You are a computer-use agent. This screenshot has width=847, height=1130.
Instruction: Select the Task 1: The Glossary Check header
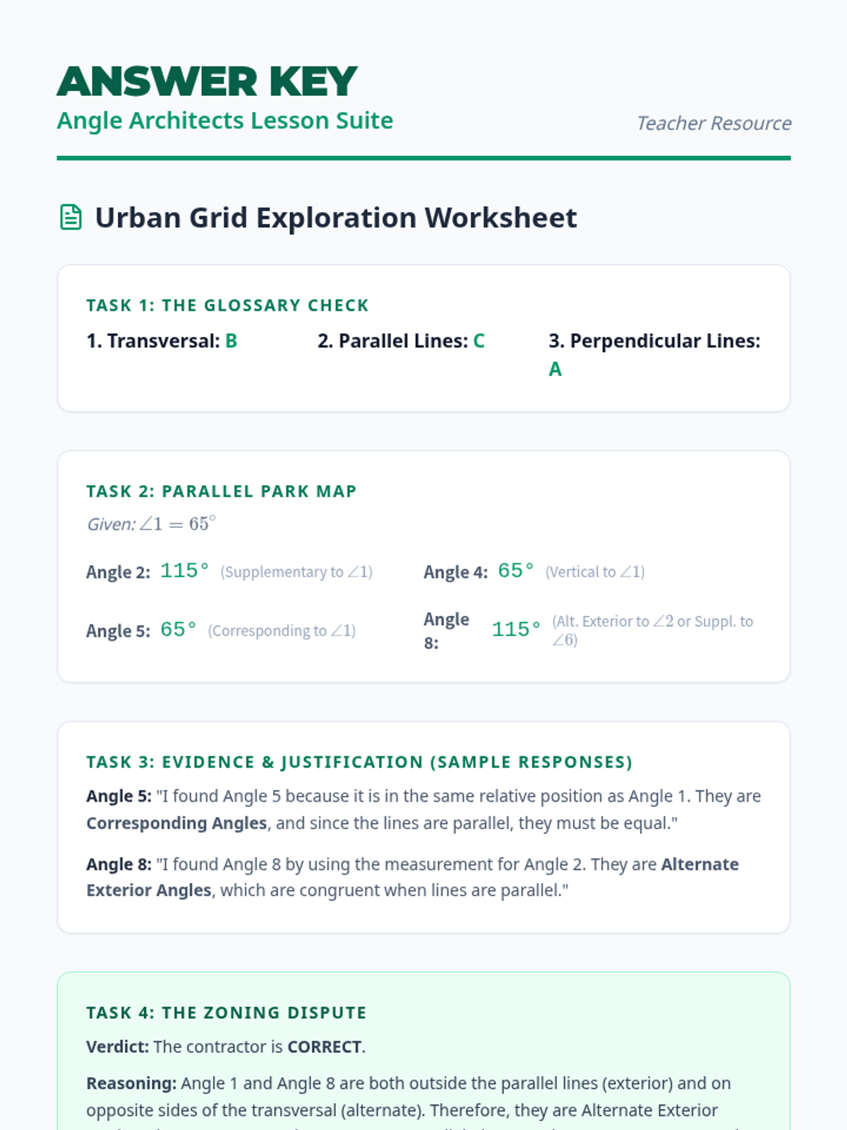click(x=227, y=305)
